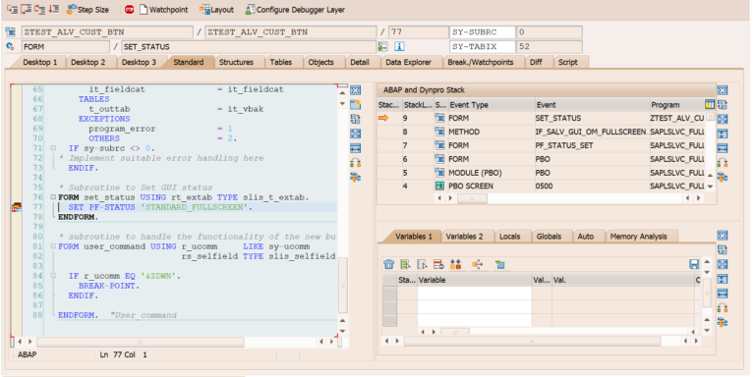Collapse IF r_ucomm block at line 84

pyautogui.click(x=53, y=276)
